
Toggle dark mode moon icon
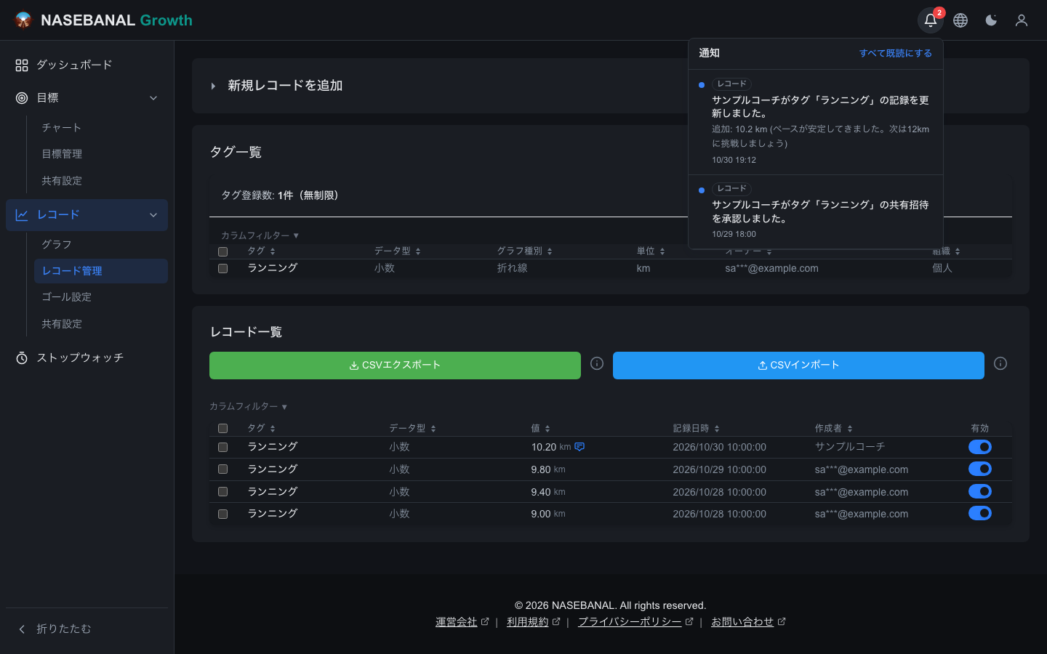pos(991,20)
